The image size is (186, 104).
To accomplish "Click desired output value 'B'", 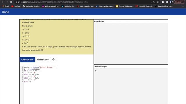I will (96, 71).
